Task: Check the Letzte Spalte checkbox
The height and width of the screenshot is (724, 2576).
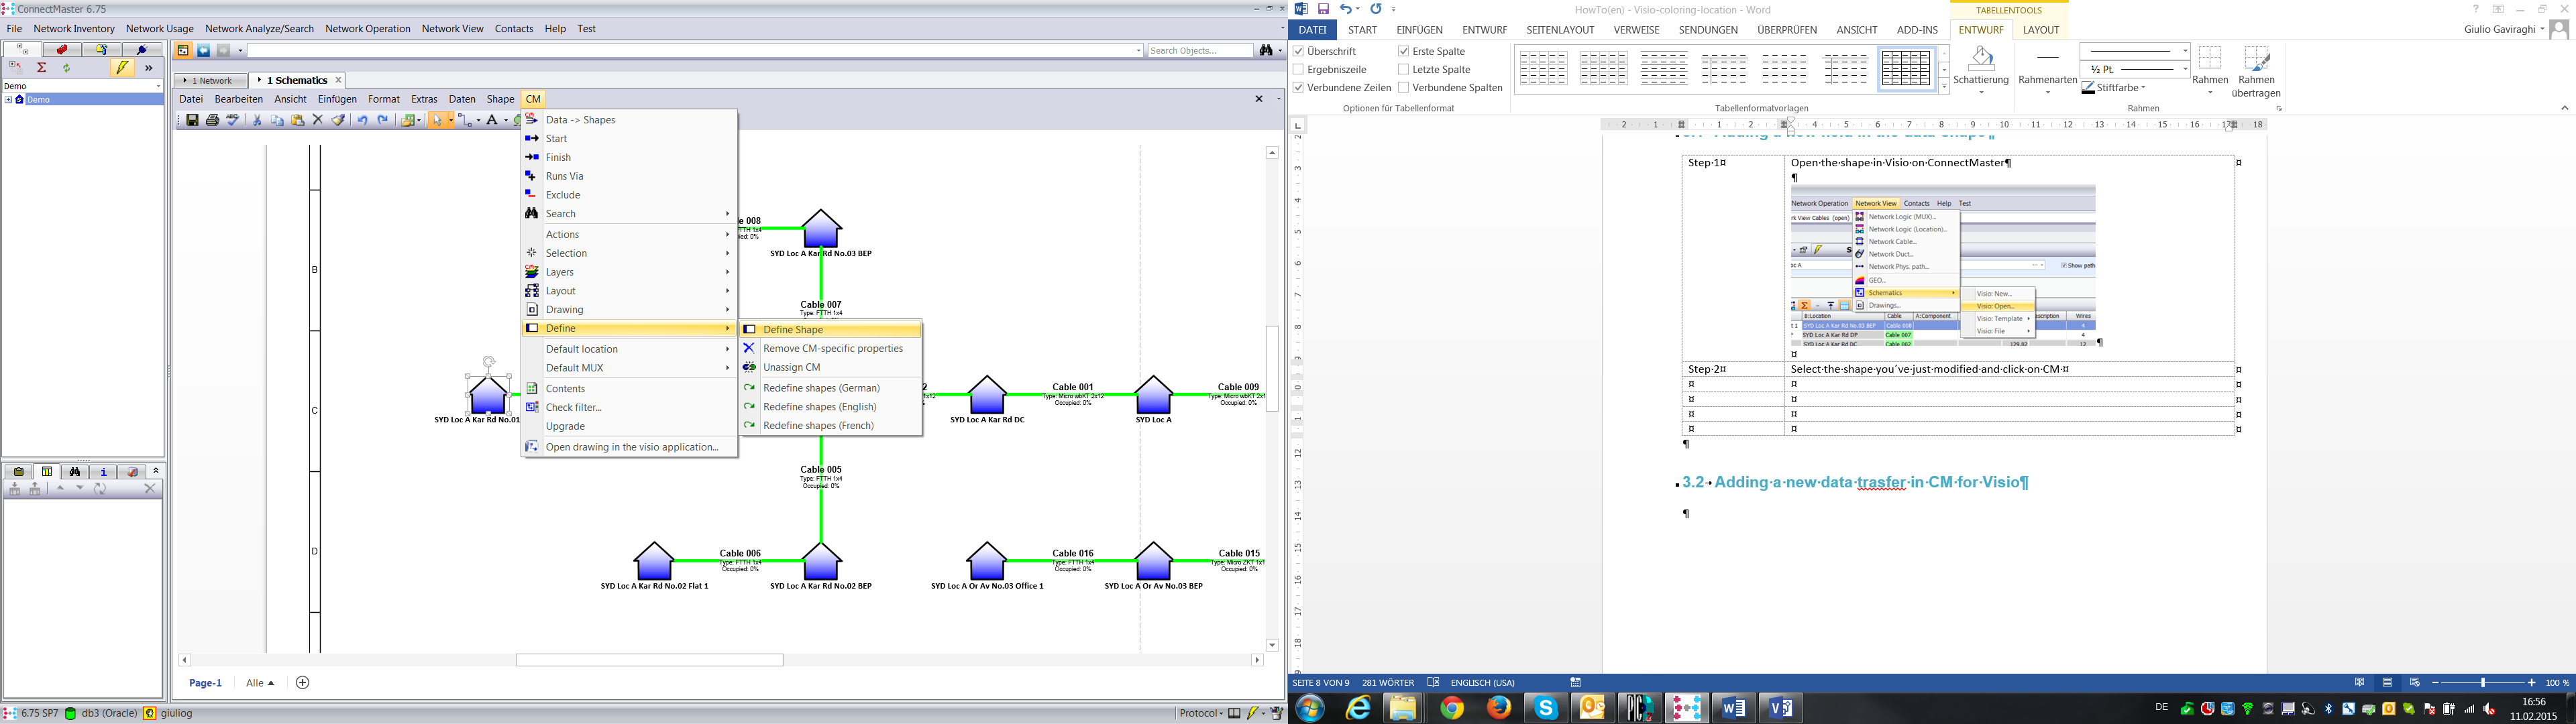Action: click(x=1404, y=69)
